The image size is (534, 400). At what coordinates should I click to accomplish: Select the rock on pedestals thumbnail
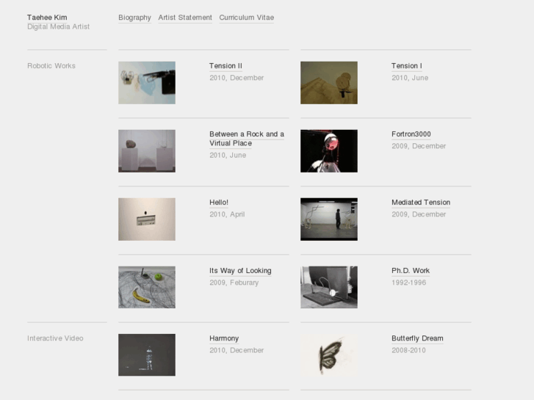147,151
